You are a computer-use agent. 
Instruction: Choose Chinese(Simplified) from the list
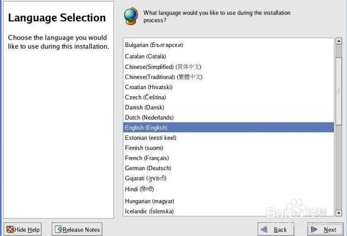(x=228, y=67)
